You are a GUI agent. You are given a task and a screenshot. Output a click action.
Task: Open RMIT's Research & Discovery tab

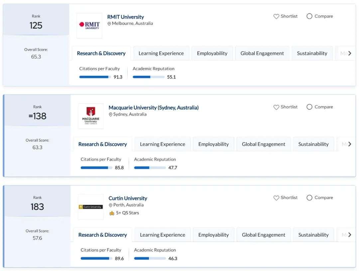[101, 54]
